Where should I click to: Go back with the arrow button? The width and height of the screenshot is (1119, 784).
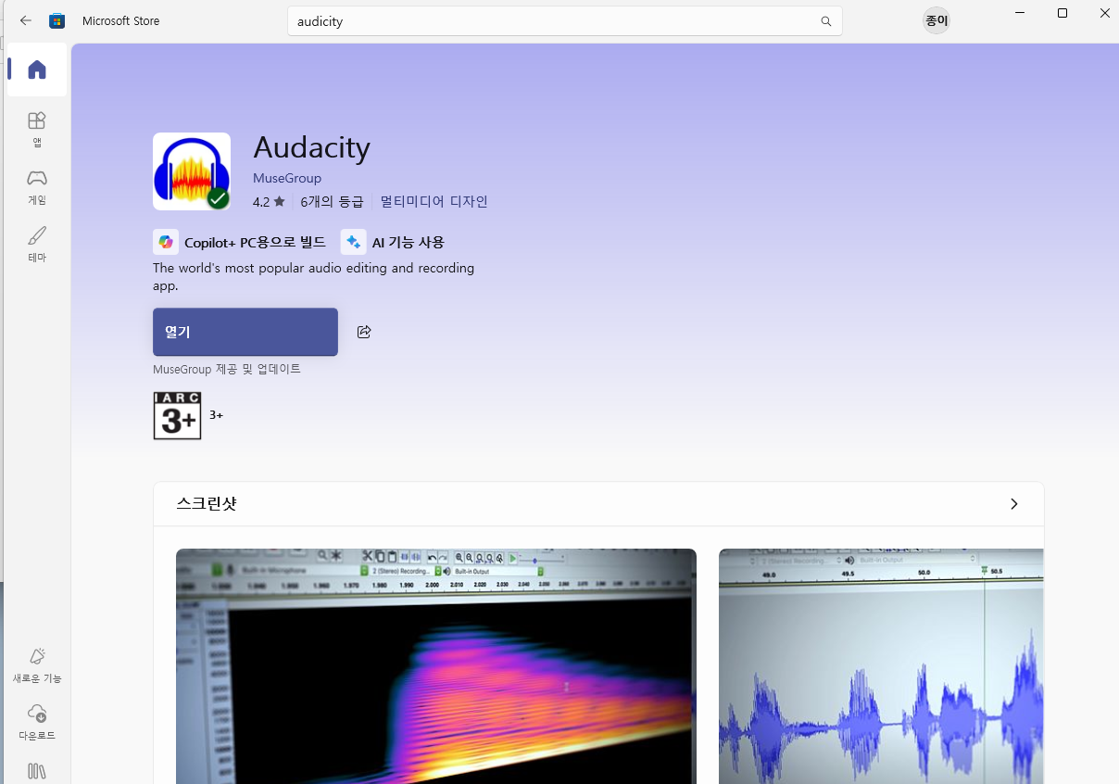26,20
